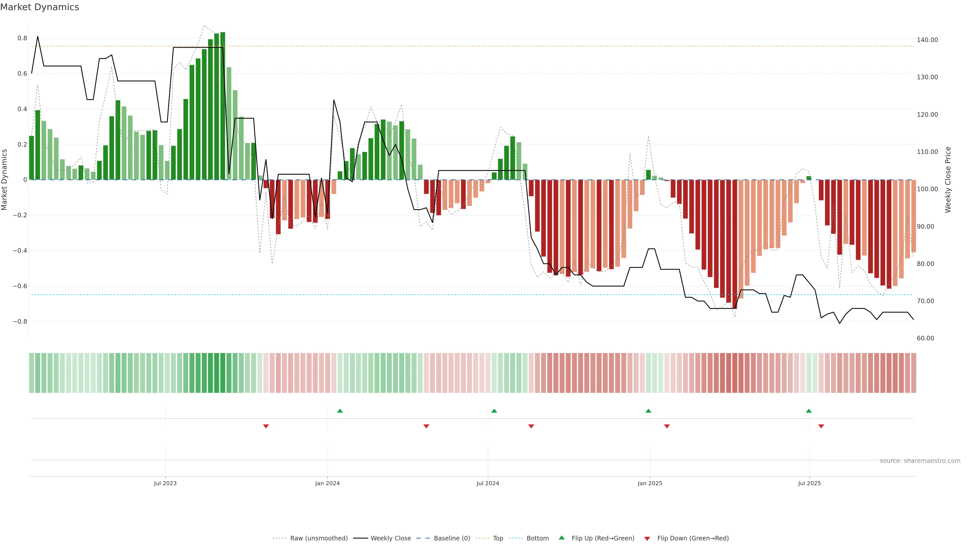Toggle the Weekly Close legend series
Screen dimensions: 973x547
pos(390,538)
